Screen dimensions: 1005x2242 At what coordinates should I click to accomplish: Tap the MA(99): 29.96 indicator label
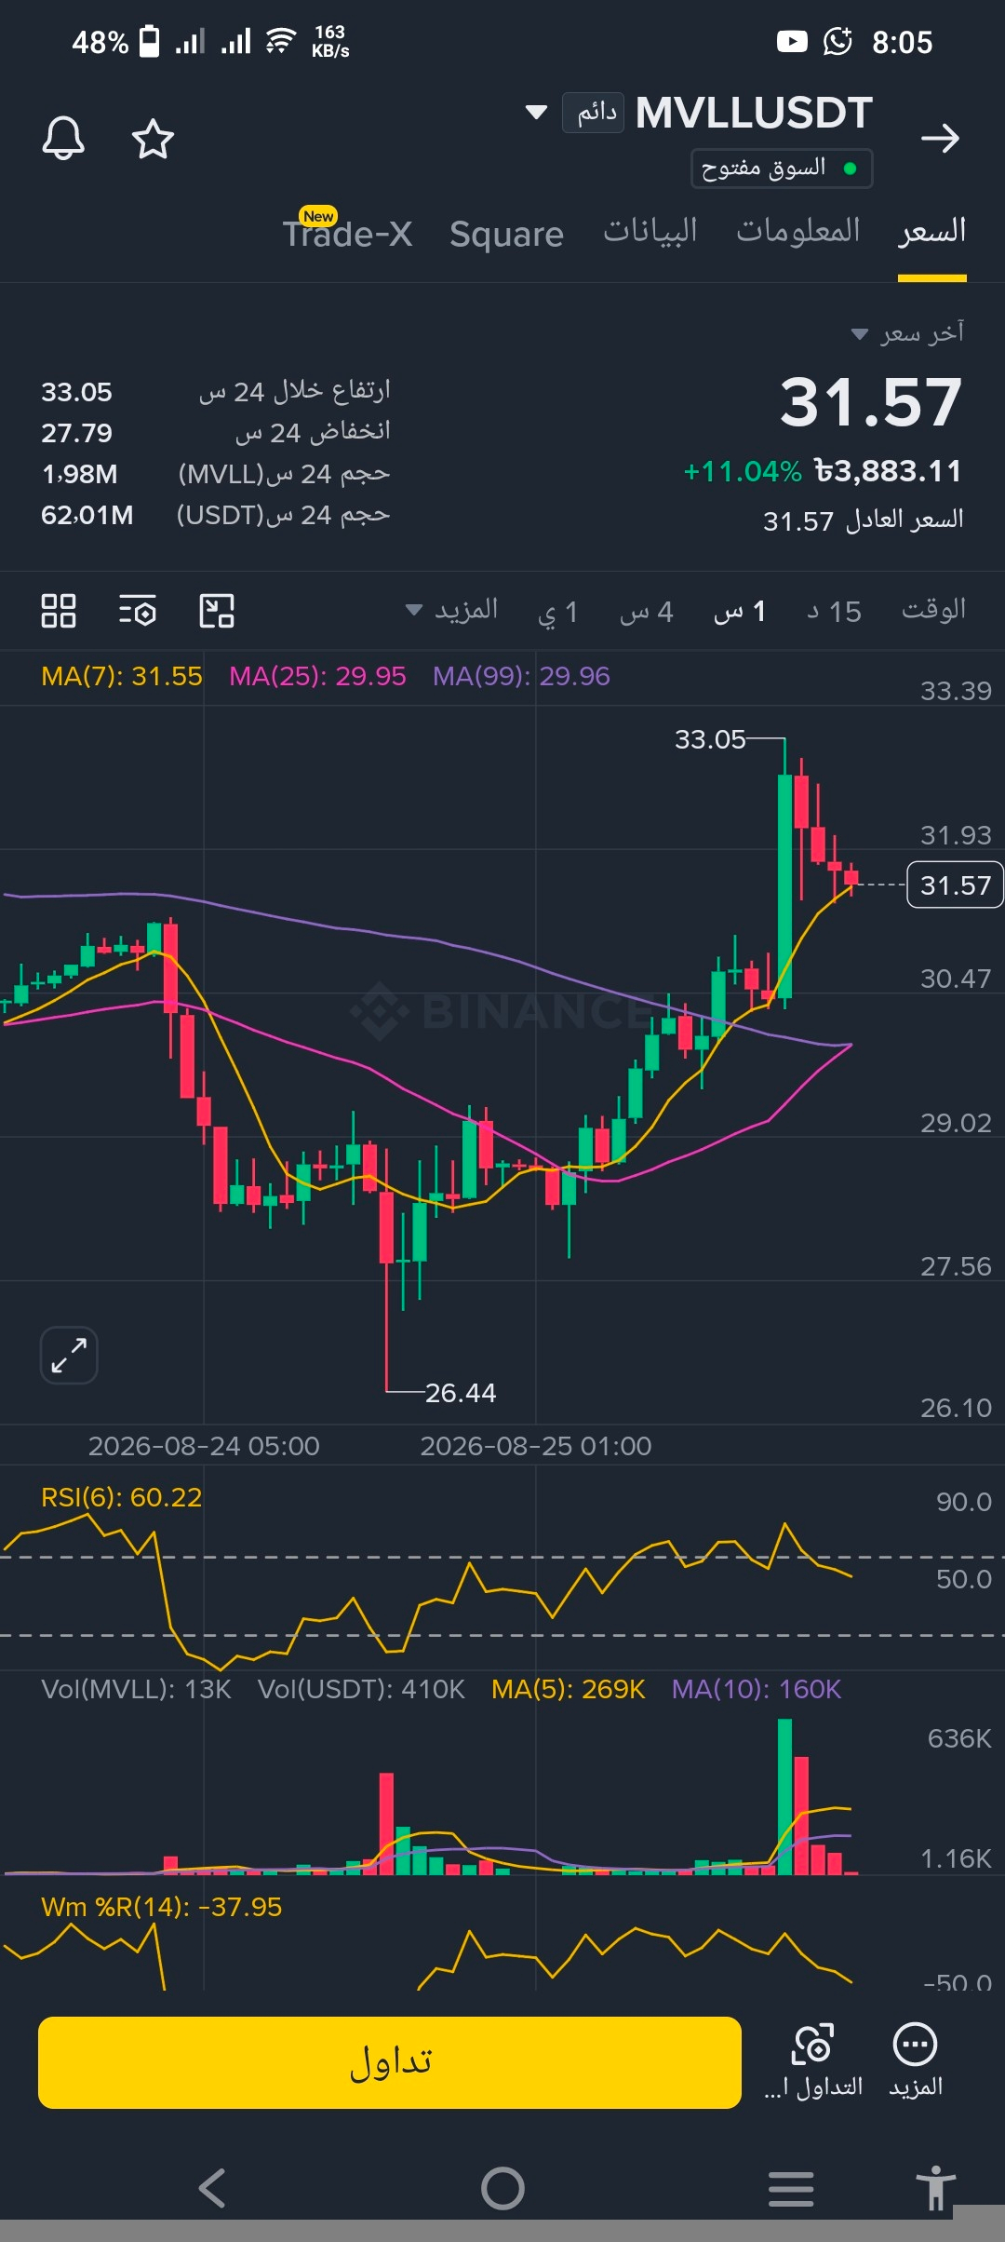coord(521,676)
